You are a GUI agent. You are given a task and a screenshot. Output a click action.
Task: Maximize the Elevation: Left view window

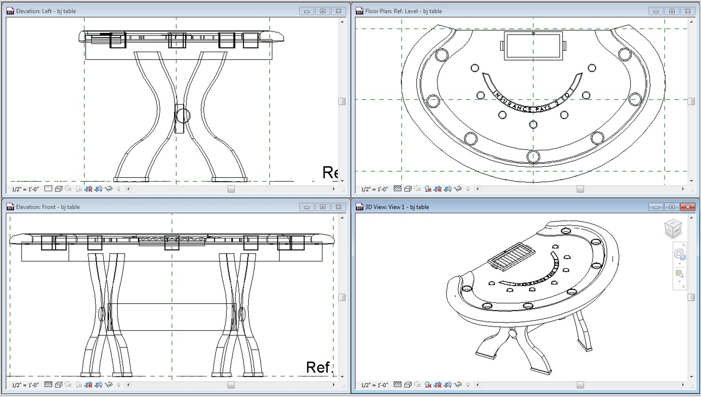[323, 11]
